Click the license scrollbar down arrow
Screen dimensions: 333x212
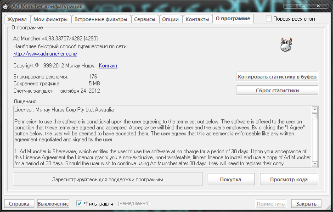pos(315,164)
